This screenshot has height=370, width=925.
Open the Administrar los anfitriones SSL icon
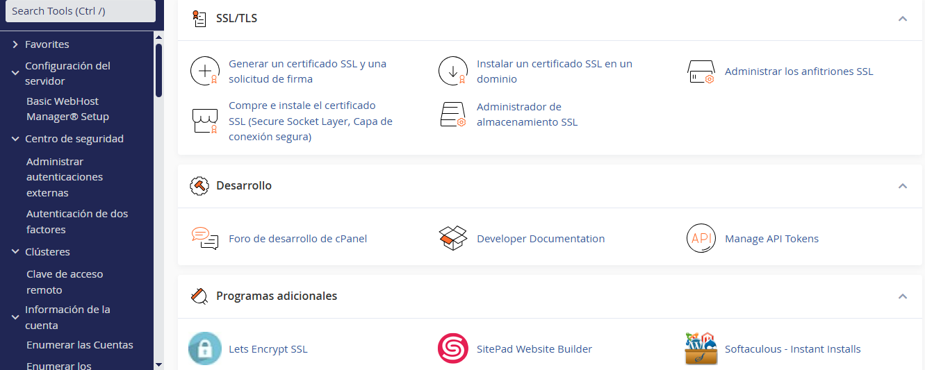tap(701, 72)
